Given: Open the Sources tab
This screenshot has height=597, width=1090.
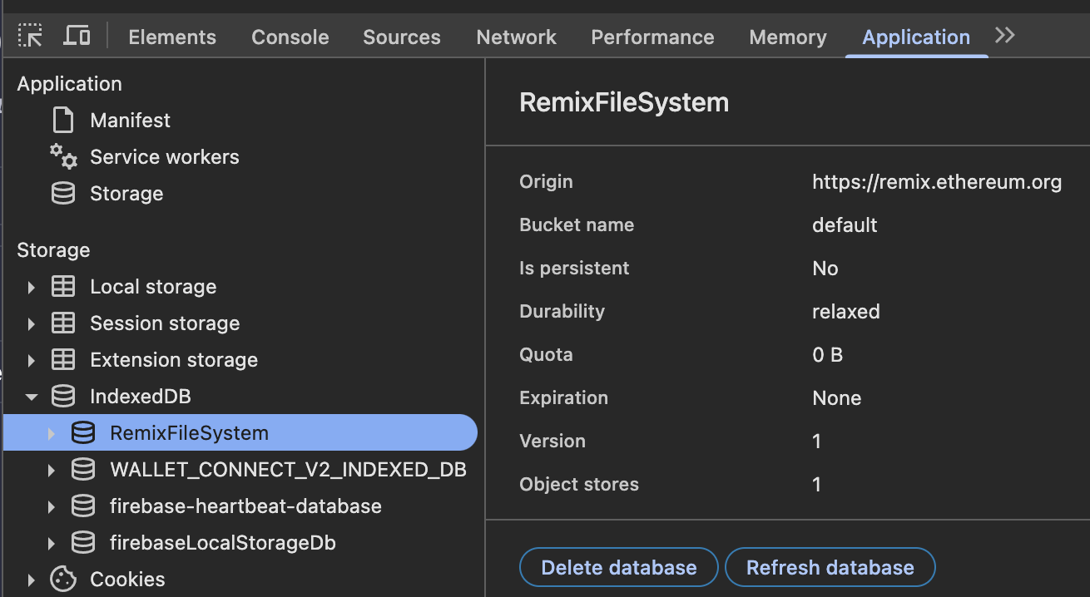Looking at the screenshot, I should [402, 37].
